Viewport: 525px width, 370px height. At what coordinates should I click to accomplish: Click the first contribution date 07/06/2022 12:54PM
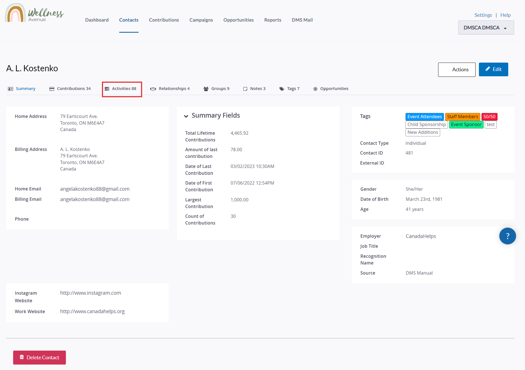pos(252,183)
